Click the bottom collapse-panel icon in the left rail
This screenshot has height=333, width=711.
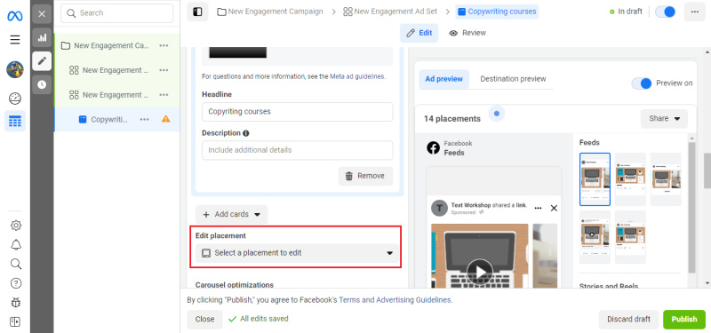[x=15, y=322]
